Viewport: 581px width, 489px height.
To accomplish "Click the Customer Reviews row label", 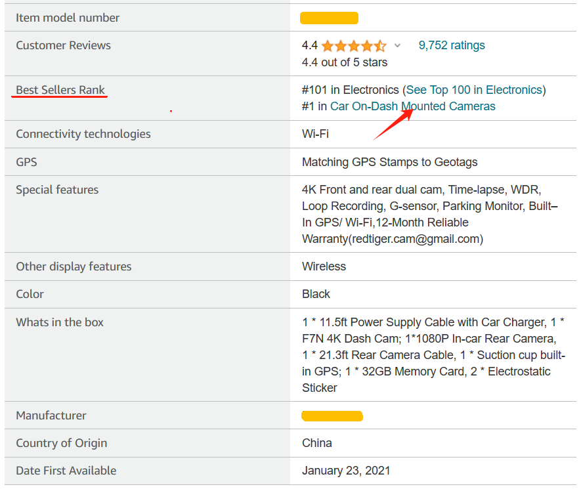I will click(x=64, y=45).
